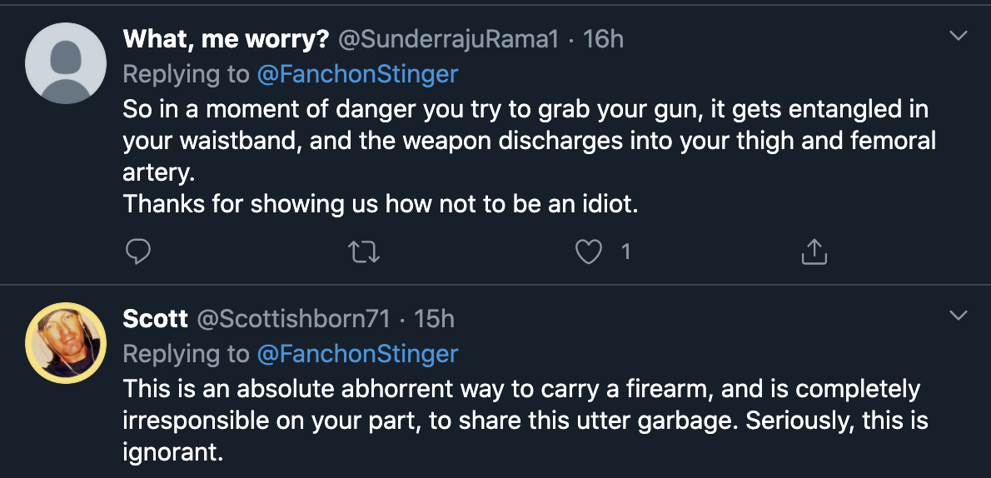Click the 15h timestamp
Screen dimensions: 991x478
(x=434, y=319)
